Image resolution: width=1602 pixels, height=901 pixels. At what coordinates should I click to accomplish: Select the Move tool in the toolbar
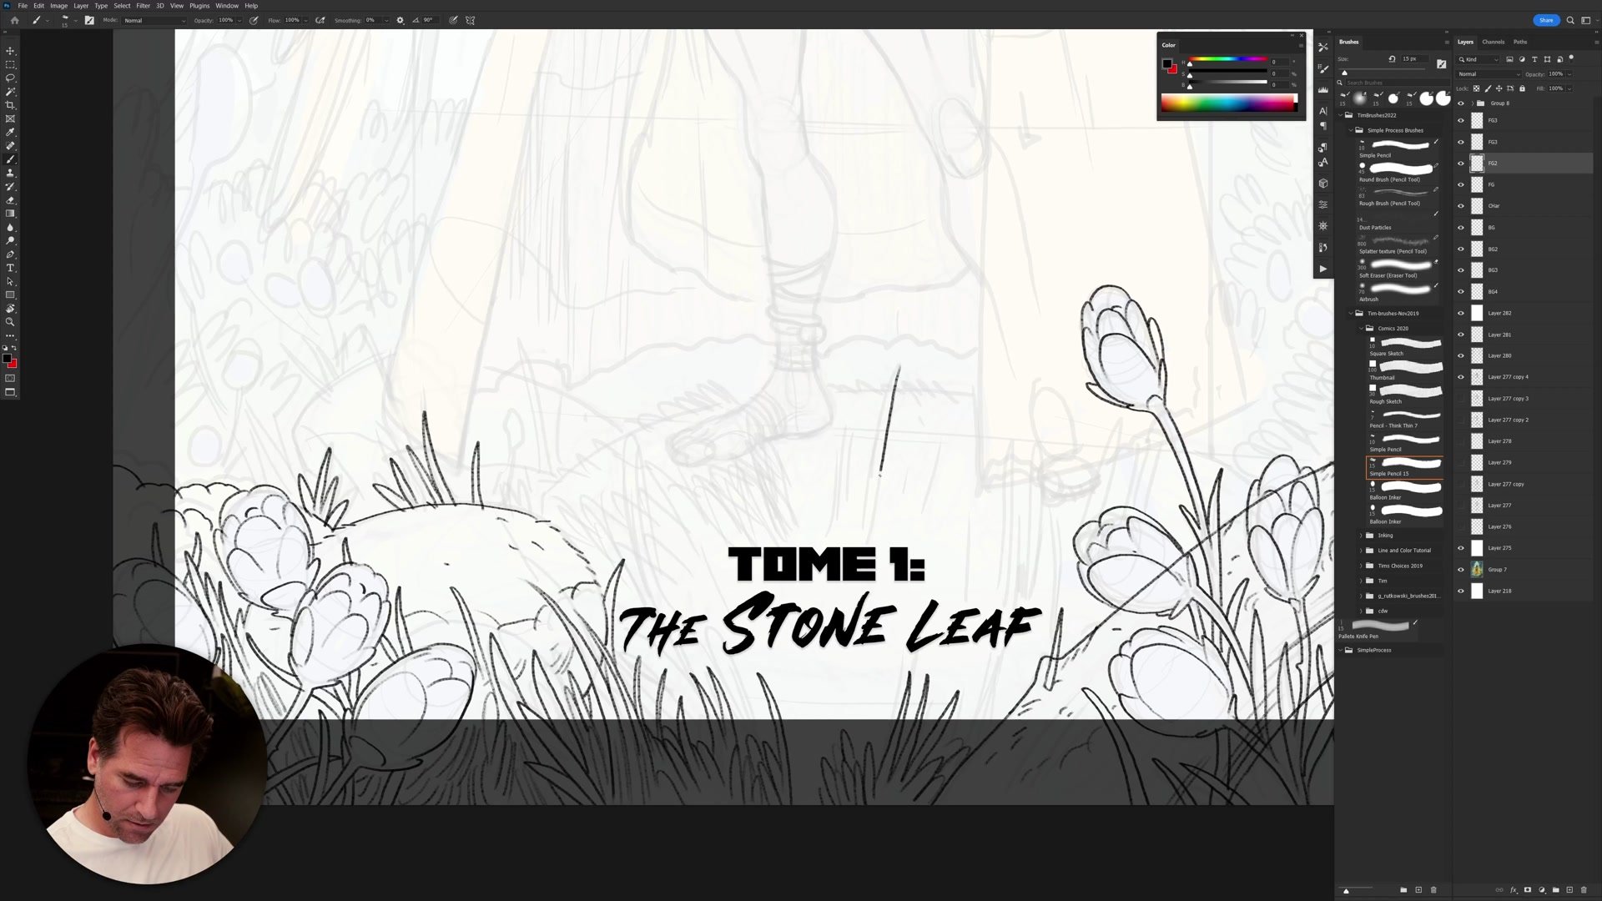pos(11,51)
